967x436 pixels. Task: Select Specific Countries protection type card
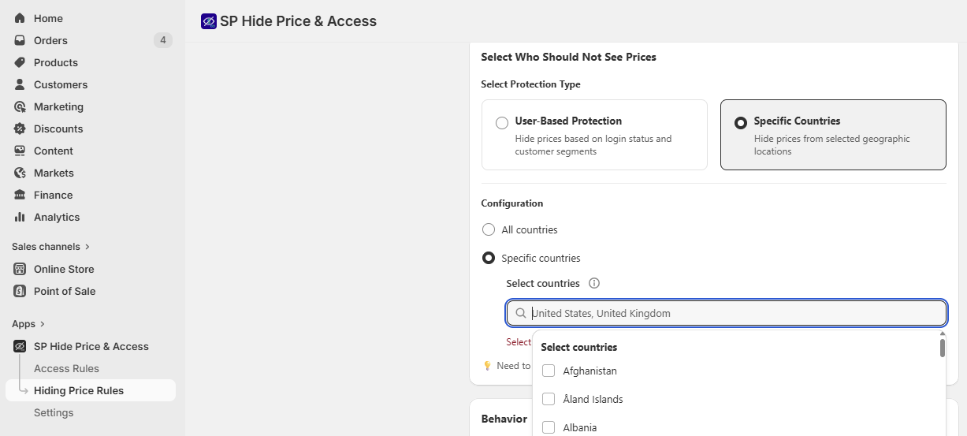click(x=833, y=135)
